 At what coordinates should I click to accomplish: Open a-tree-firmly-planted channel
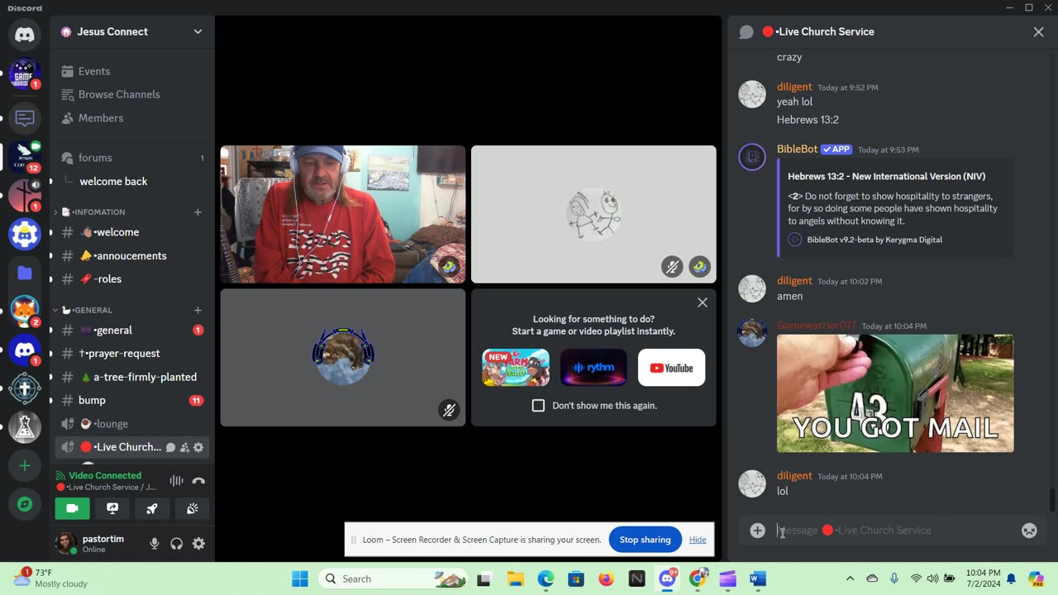coord(131,377)
